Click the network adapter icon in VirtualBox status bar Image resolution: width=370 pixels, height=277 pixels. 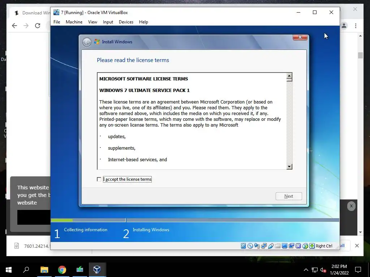point(264,246)
